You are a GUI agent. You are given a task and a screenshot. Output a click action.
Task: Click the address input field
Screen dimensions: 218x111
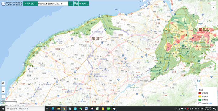tap(53, 4)
